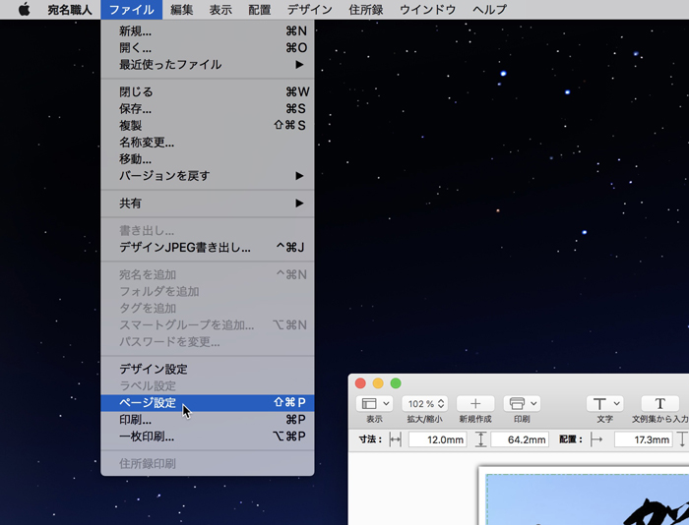Click the green zoom window button

[396, 382]
